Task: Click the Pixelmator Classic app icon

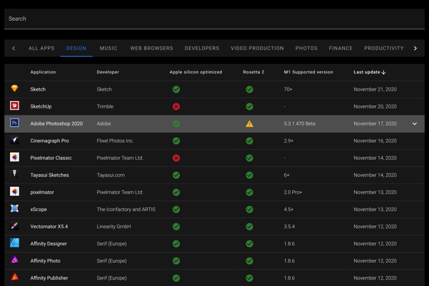Action: pyautogui.click(x=15, y=157)
